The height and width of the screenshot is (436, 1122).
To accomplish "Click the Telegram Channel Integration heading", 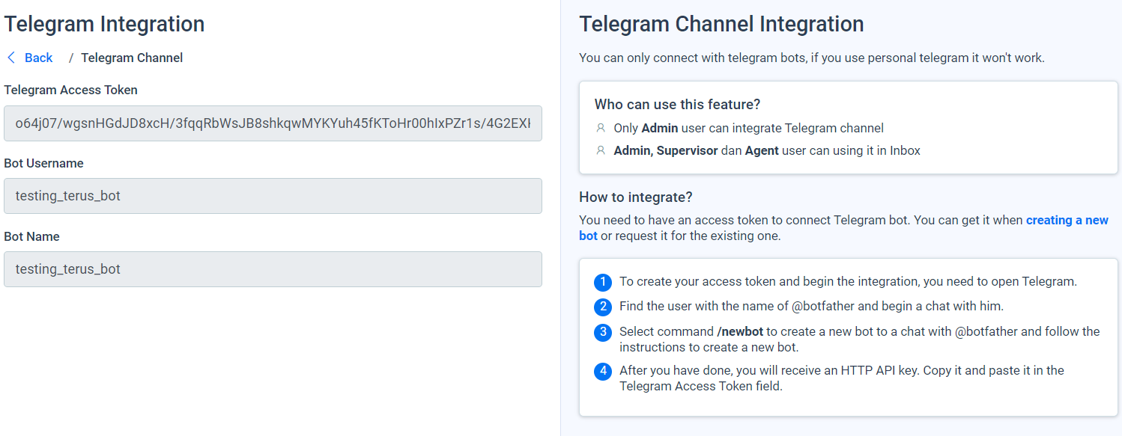I will [x=721, y=23].
